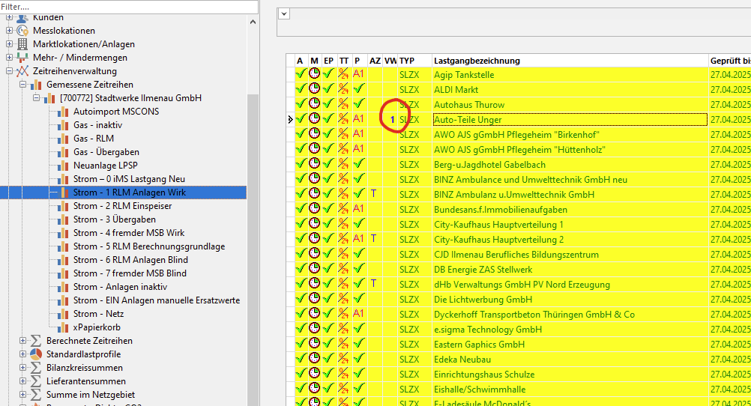Collapse the Gemessene Zeitreihen tree node

click(22, 85)
